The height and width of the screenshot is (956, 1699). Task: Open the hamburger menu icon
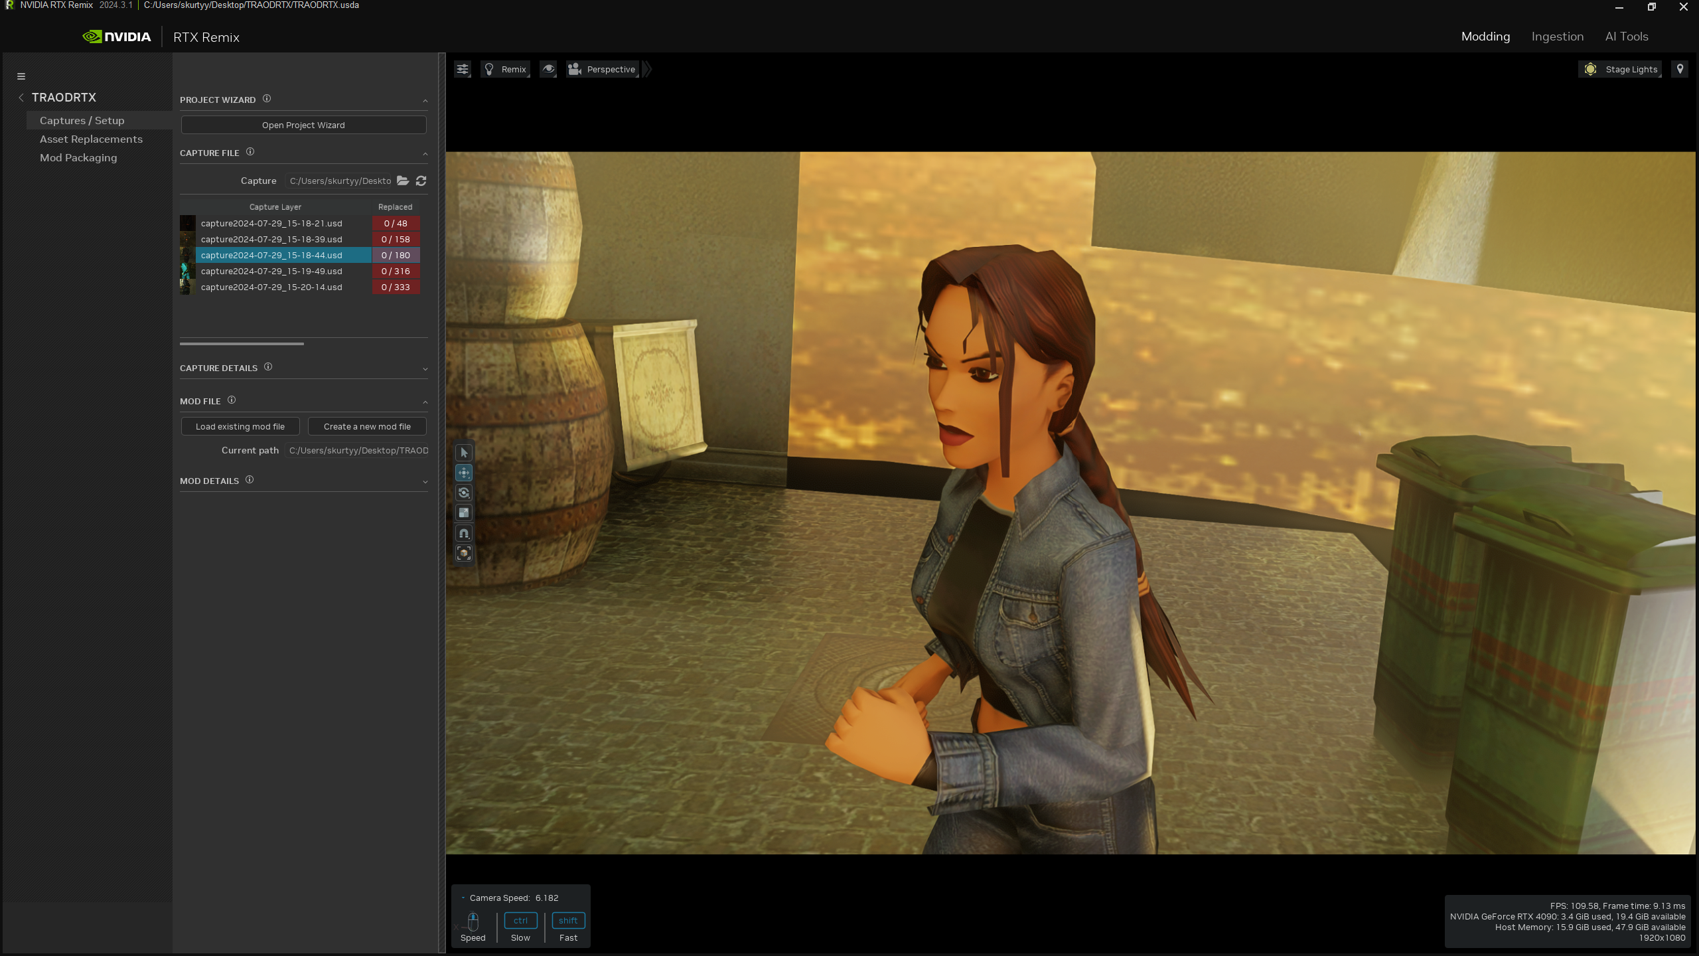21,76
